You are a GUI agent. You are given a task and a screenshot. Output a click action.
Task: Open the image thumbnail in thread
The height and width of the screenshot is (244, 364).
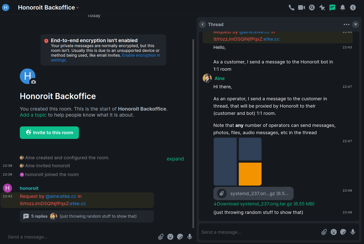(237, 161)
